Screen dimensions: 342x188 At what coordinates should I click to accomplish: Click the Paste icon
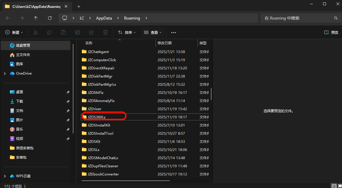coord(63,32)
